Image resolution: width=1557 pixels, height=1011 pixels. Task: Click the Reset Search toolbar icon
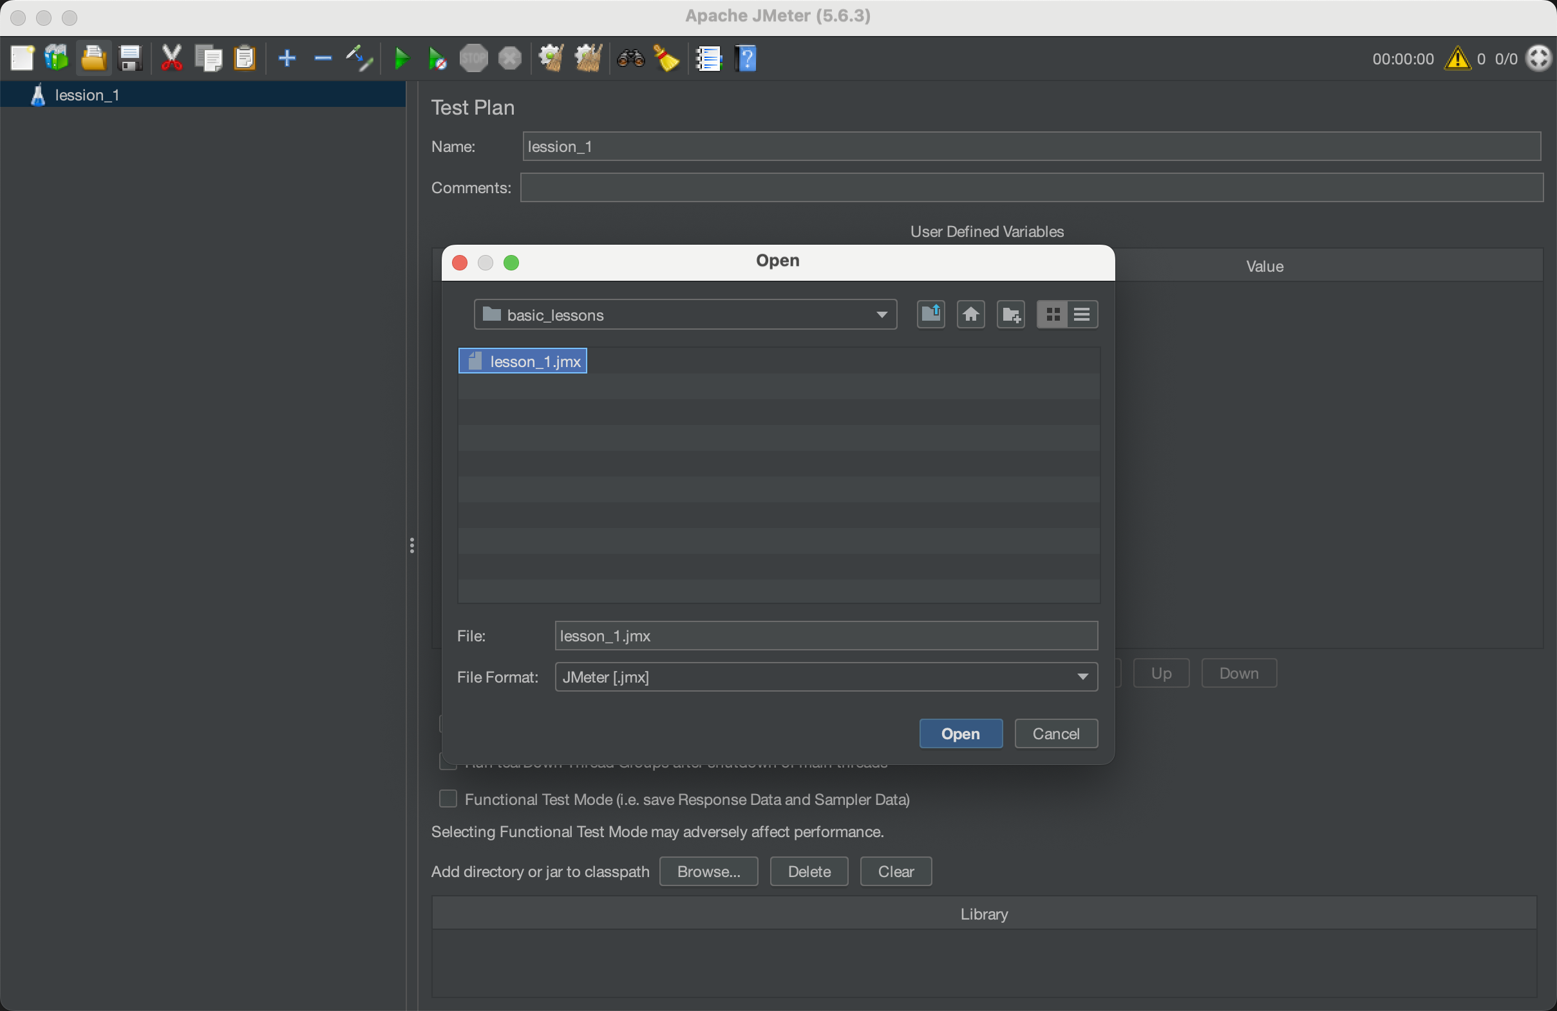tap(666, 58)
